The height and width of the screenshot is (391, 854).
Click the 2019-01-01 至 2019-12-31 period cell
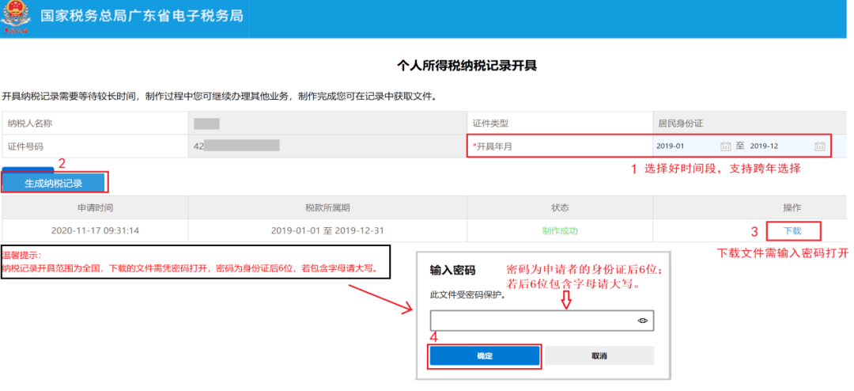(327, 230)
